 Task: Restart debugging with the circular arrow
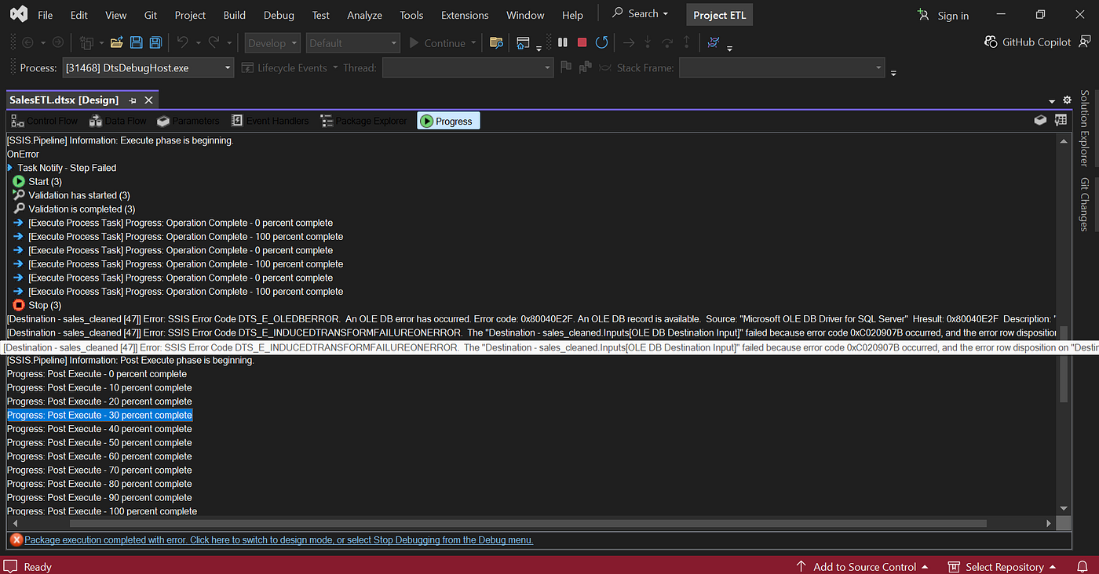click(601, 43)
